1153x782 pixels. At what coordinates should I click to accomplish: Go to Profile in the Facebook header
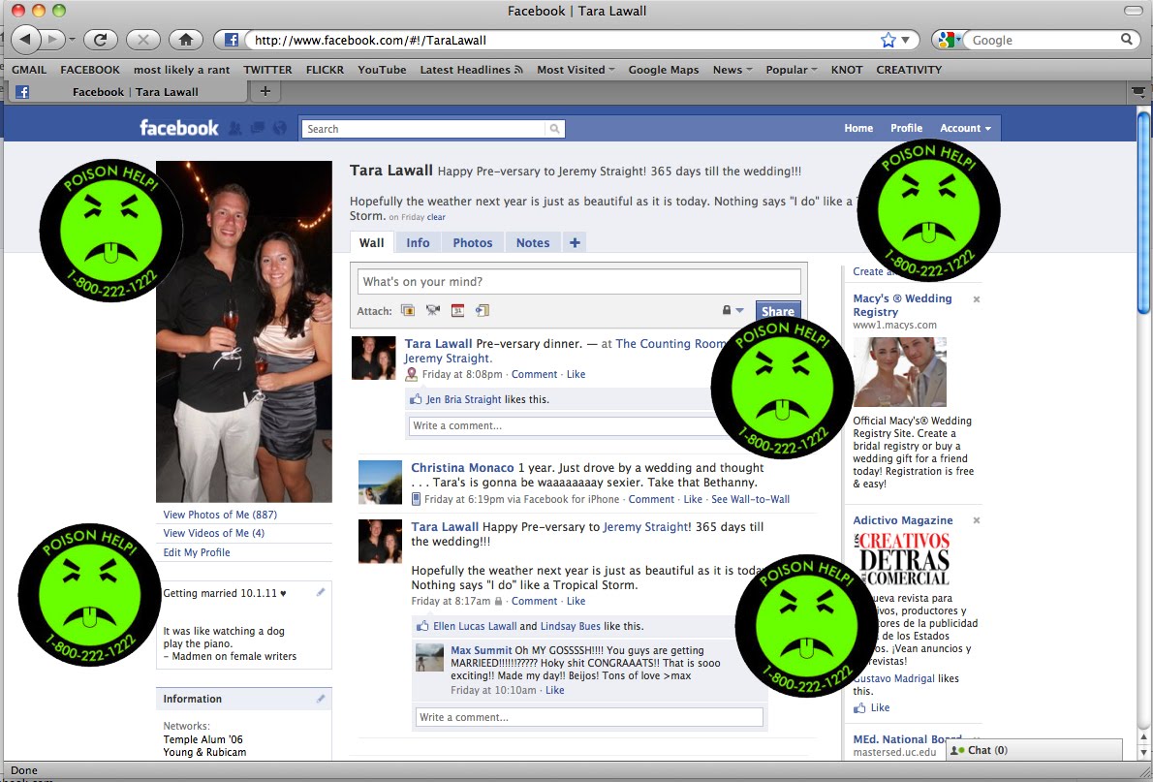point(906,128)
